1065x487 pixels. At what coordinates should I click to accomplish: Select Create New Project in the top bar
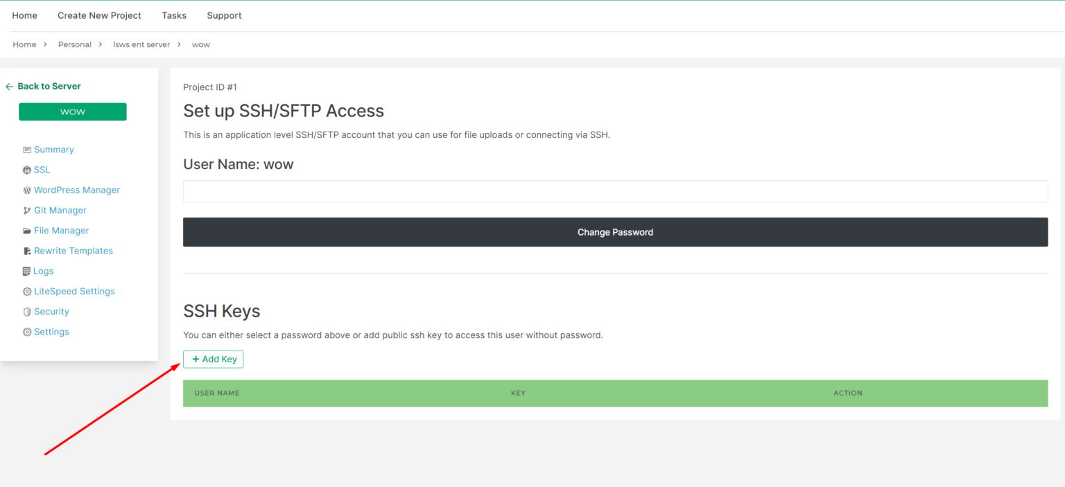[x=99, y=15]
